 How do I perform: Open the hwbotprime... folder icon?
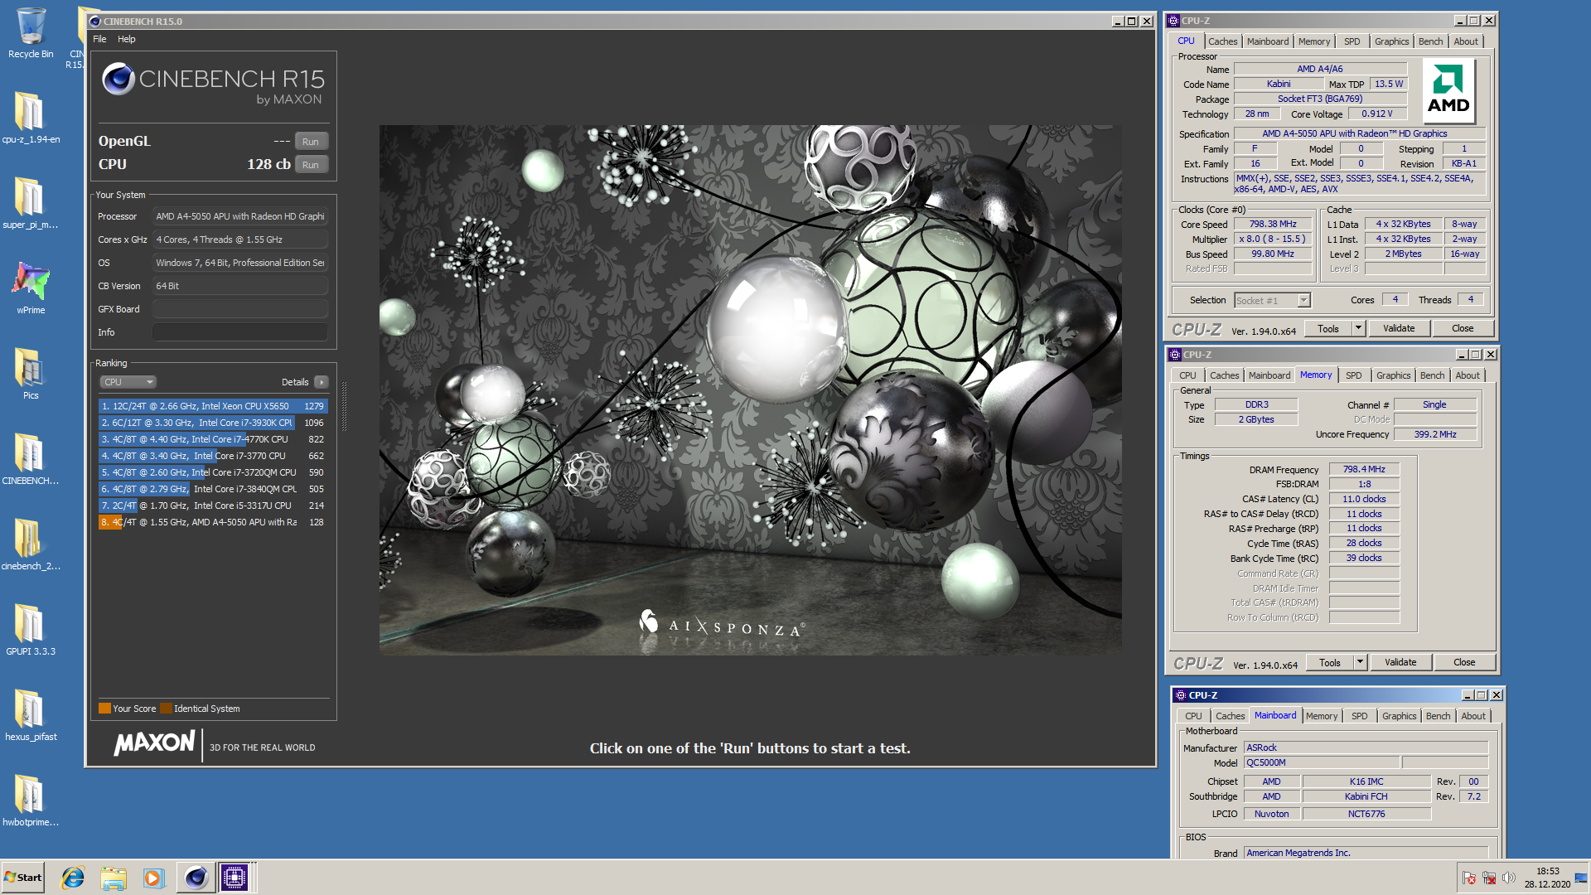[x=31, y=801]
